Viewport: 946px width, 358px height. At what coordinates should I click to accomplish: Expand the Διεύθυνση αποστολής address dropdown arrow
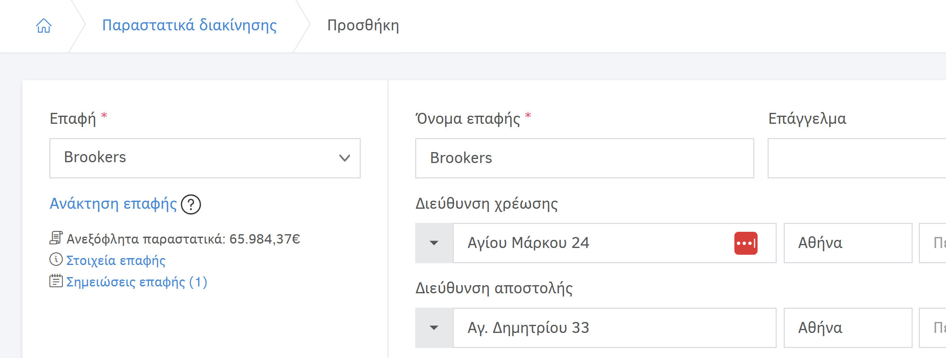[434, 328]
